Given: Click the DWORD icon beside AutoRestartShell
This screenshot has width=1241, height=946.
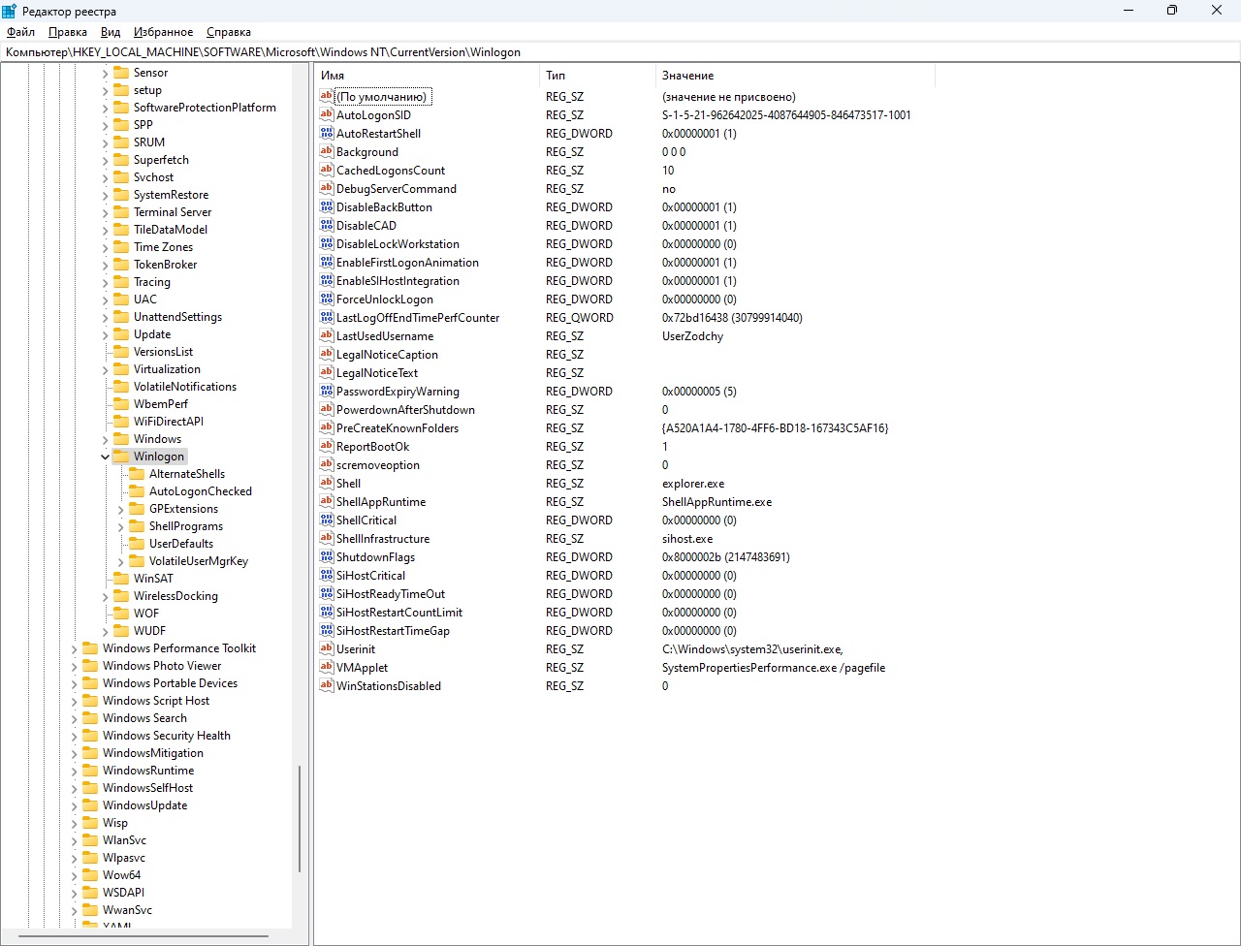Looking at the screenshot, I should pos(327,134).
